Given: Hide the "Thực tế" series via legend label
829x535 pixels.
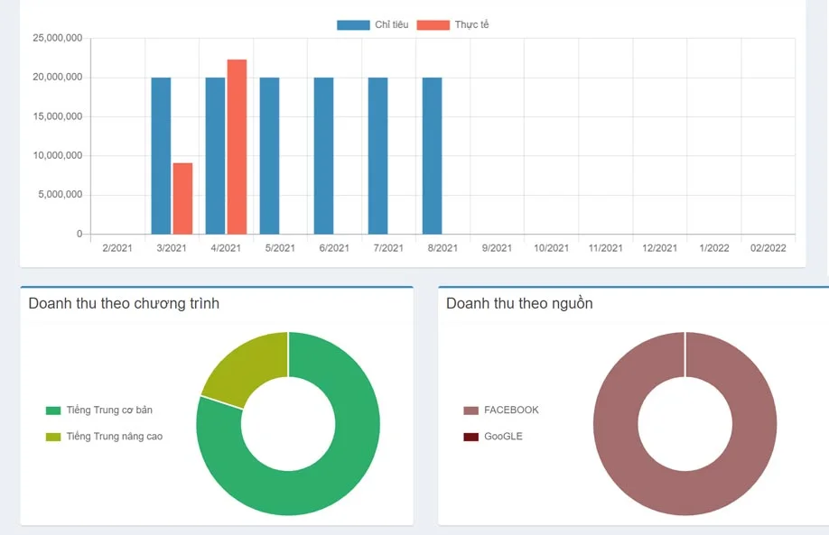Looking at the screenshot, I should (x=471, y=25).
